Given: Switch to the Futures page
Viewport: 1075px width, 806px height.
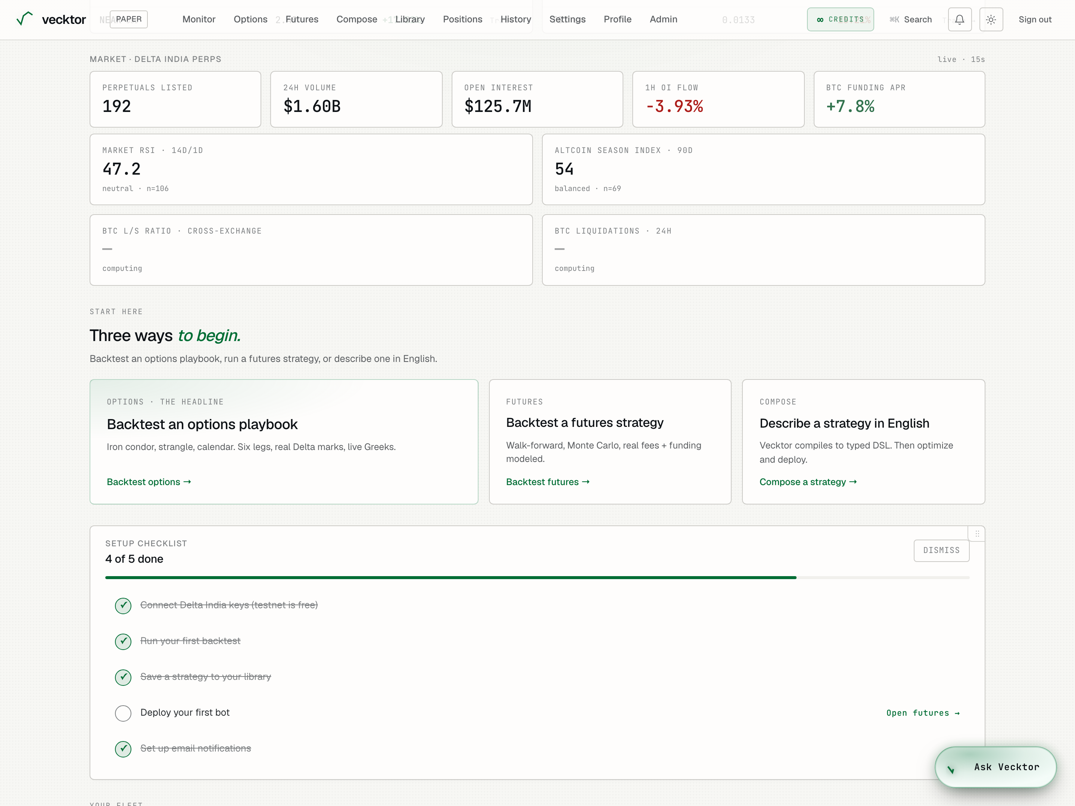Looking at the screenshot, I should 302,19.
